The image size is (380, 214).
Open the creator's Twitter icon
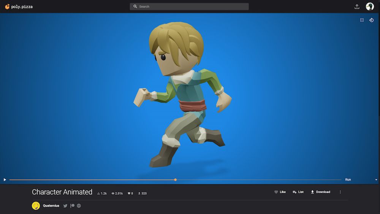65,206
